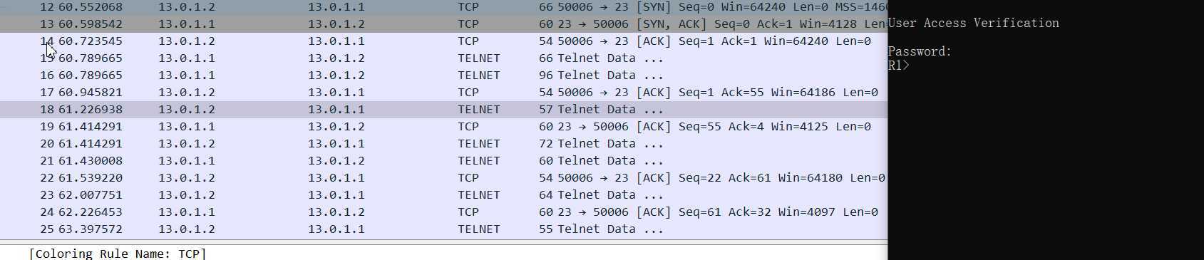The image size is (1204, 260).
Task: Select packet 15 Telnet Data row
Action: [x=443, y=58]
